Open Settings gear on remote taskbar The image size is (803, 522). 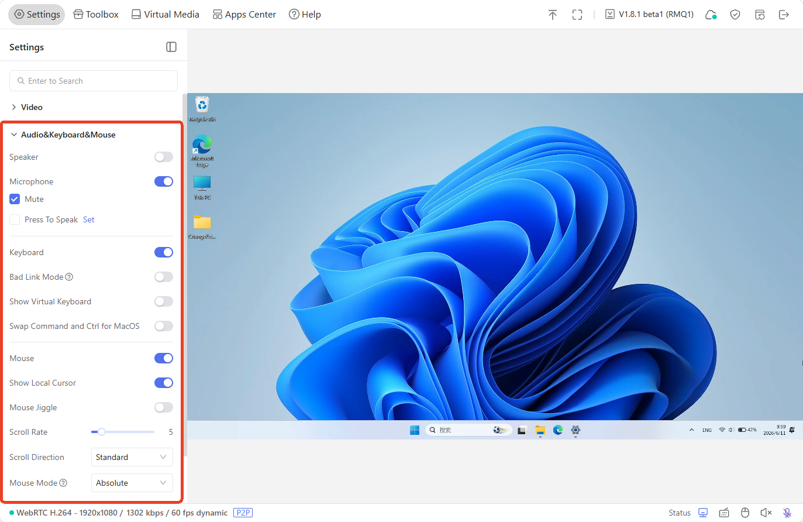(575, 430)
